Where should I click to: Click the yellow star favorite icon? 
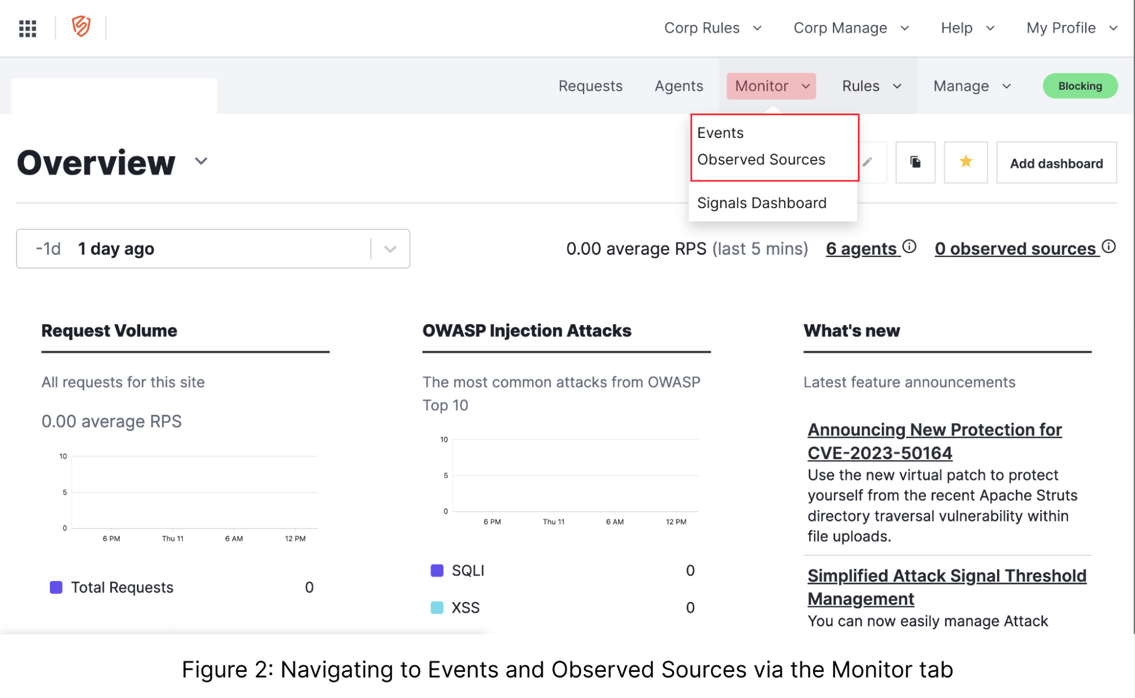[965, 162]
